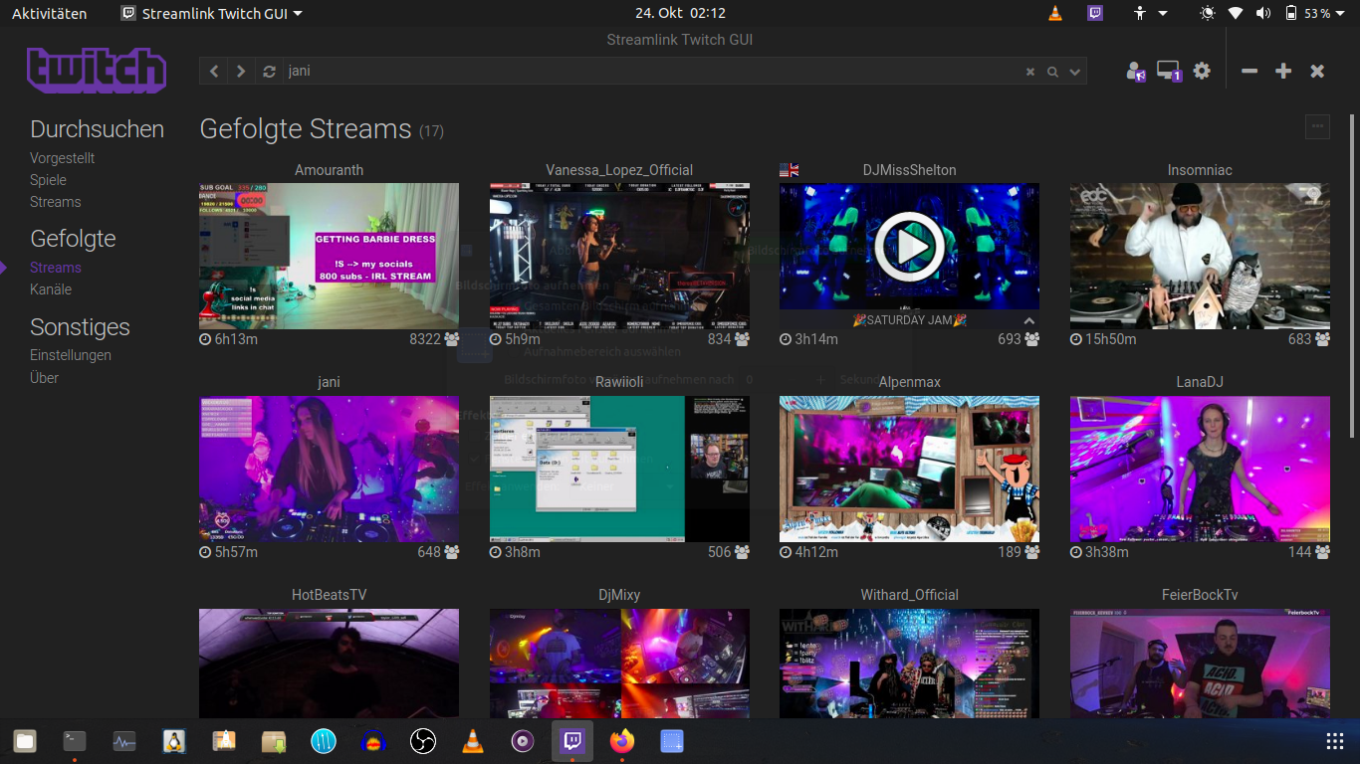Click the Sonstiges heading
The image size is (1360, 764).
[x=80, y=327]
